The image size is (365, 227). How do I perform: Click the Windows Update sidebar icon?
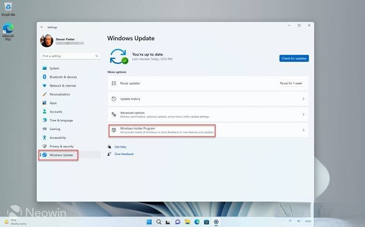coord(45,155)
